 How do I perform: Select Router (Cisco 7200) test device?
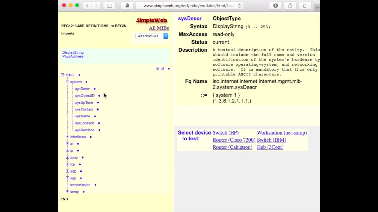(x=234, y=140)
